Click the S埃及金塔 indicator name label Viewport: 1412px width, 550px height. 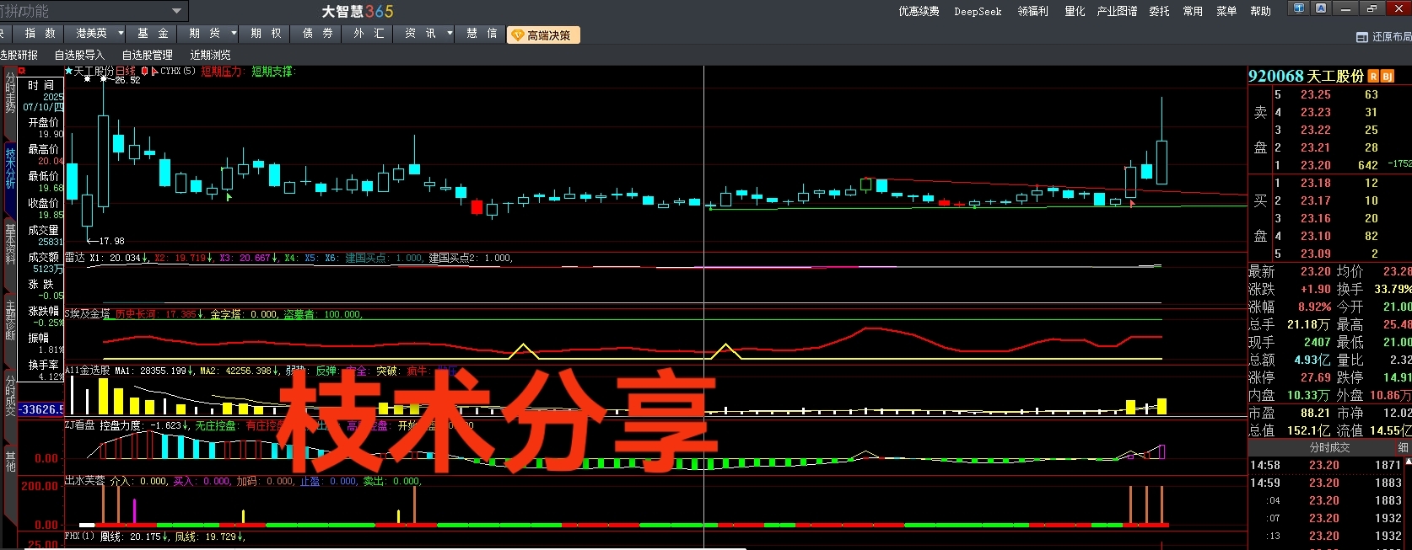pos(87,314)
